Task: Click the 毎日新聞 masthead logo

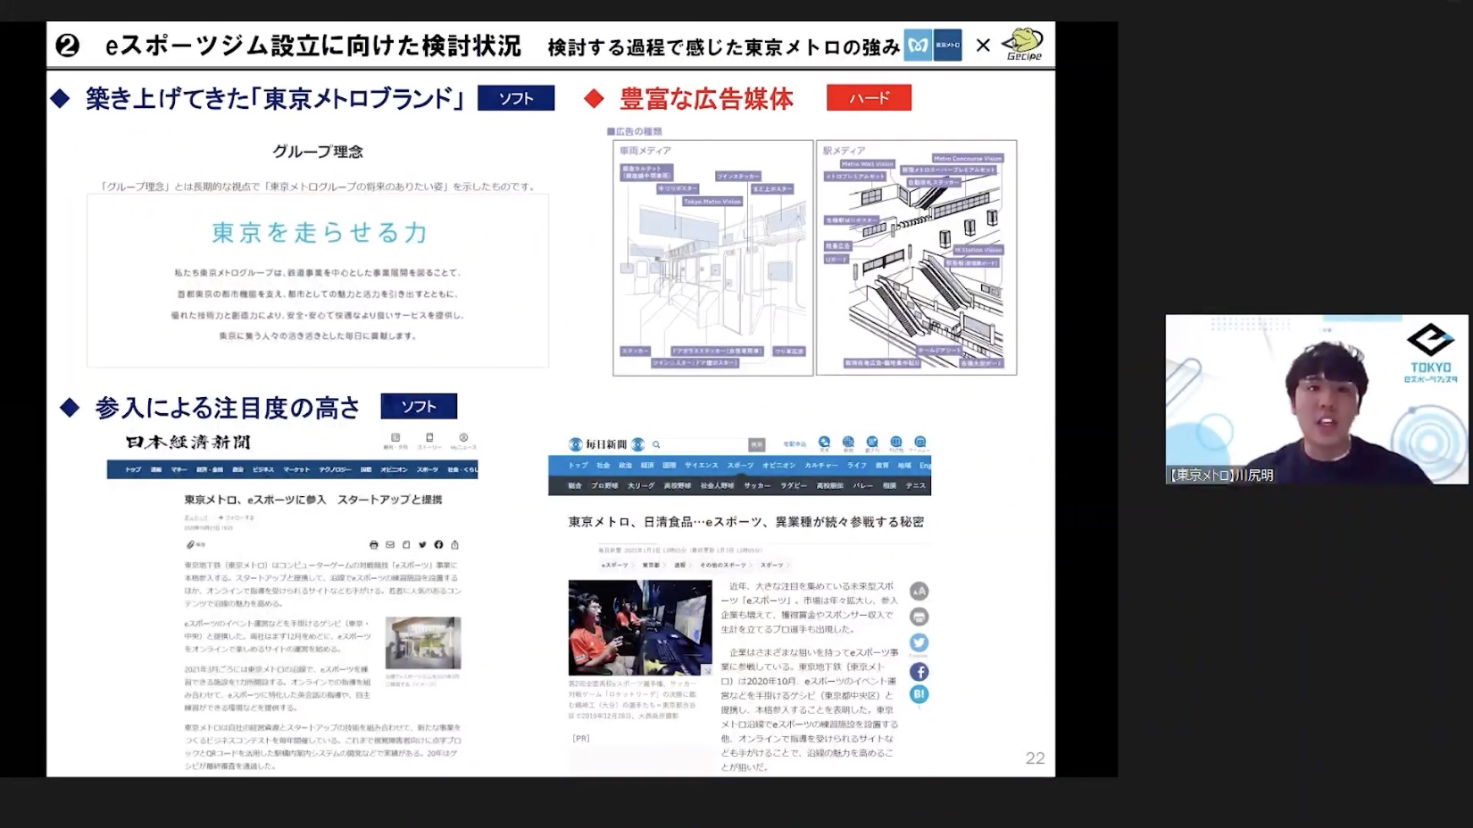Action: pos(606,444)
